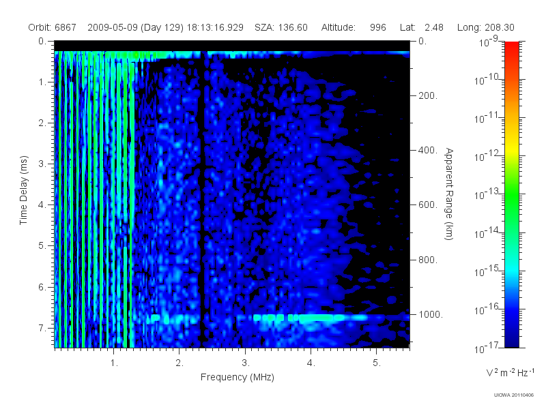Click the 10^-10 colorbar label
546x409 pixels.
(487, 79)
